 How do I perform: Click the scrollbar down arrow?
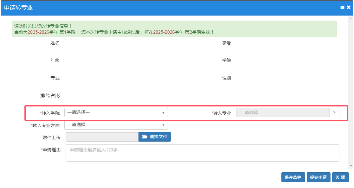(x=350, y=166)
